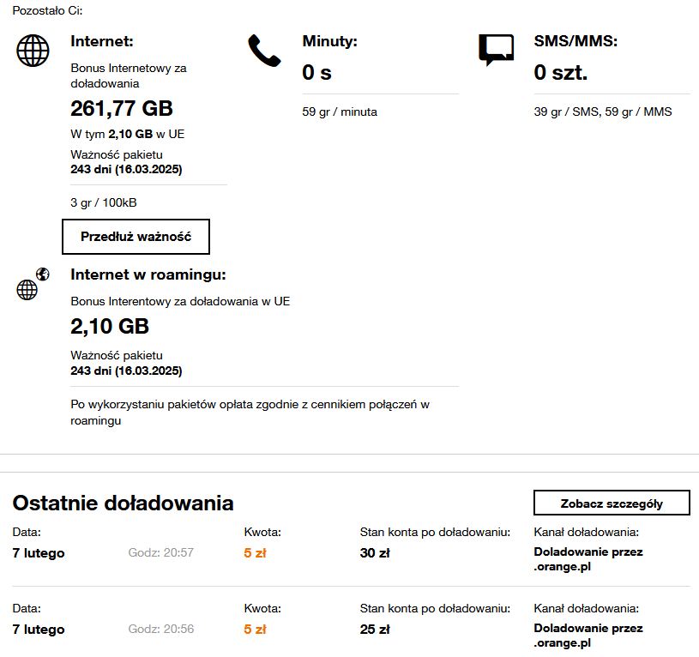Click the 5 zł amount at 20:56

(x=255, y=630)
